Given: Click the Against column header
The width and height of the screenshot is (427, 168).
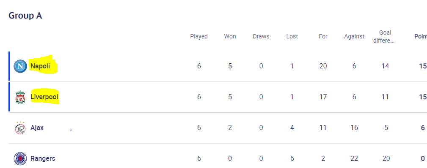Looking at the screenshot, I should (354, 36).
